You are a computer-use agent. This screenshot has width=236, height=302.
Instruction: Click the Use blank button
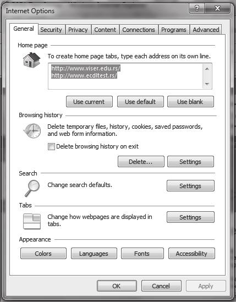click(190, 102)
